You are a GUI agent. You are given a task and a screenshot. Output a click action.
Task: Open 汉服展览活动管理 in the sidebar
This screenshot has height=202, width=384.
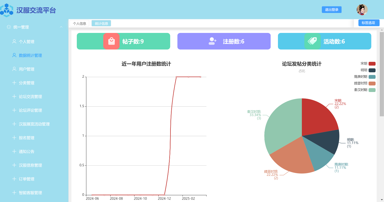34,124
